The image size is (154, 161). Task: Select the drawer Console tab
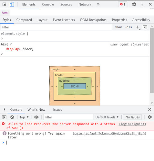point(16,110)
